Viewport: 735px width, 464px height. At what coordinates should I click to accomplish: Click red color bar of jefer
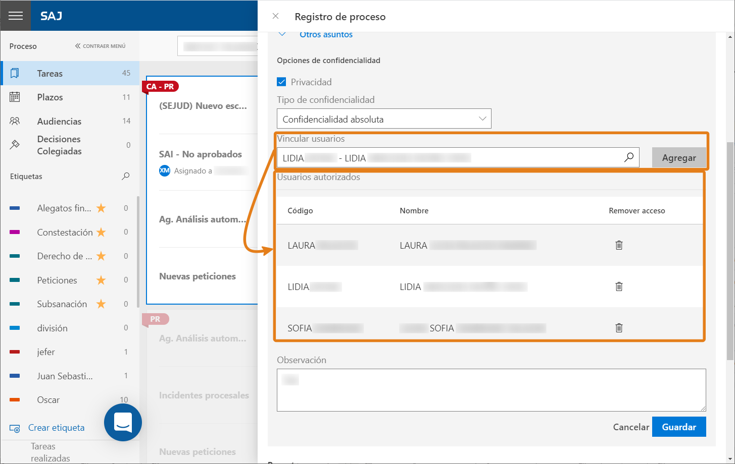[15, 352]
